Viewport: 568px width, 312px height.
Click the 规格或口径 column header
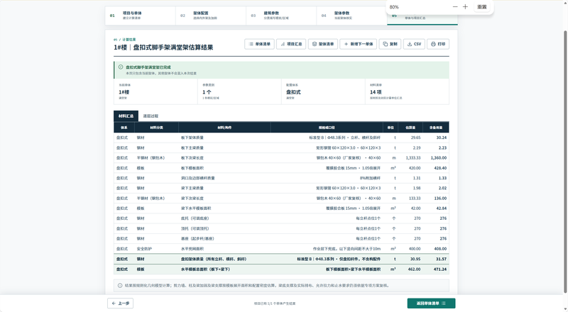pyautogui.click(x=327, y=128)
